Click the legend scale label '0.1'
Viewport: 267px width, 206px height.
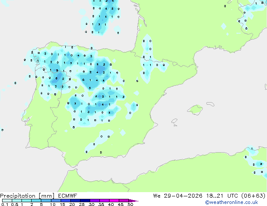tap(5, 204)
